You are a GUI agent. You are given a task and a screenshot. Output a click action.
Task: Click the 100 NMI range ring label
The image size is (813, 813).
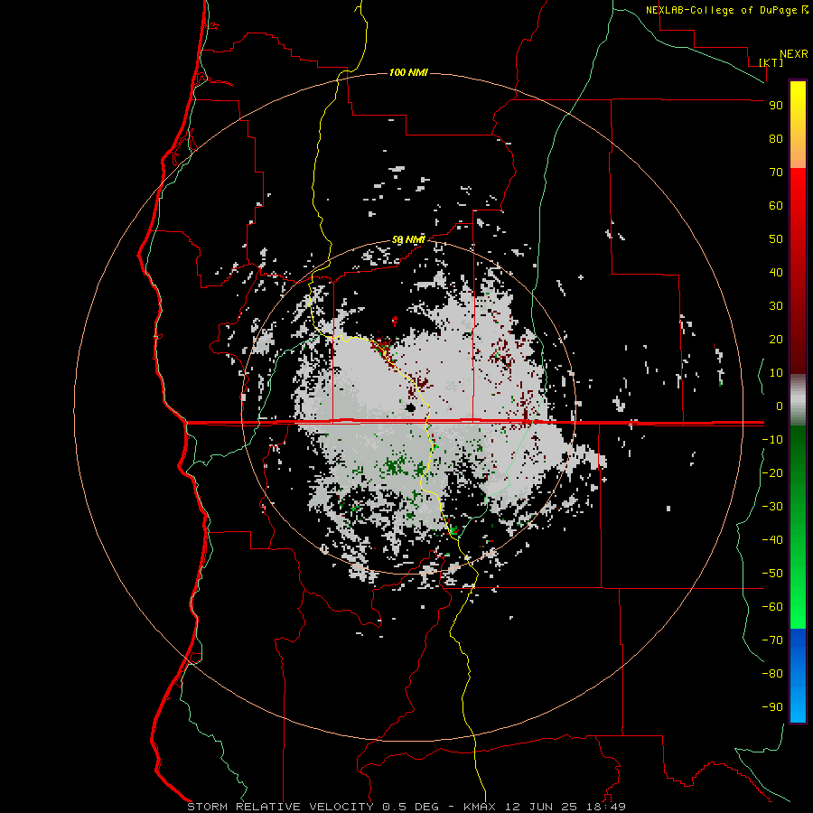coord(408,72)
